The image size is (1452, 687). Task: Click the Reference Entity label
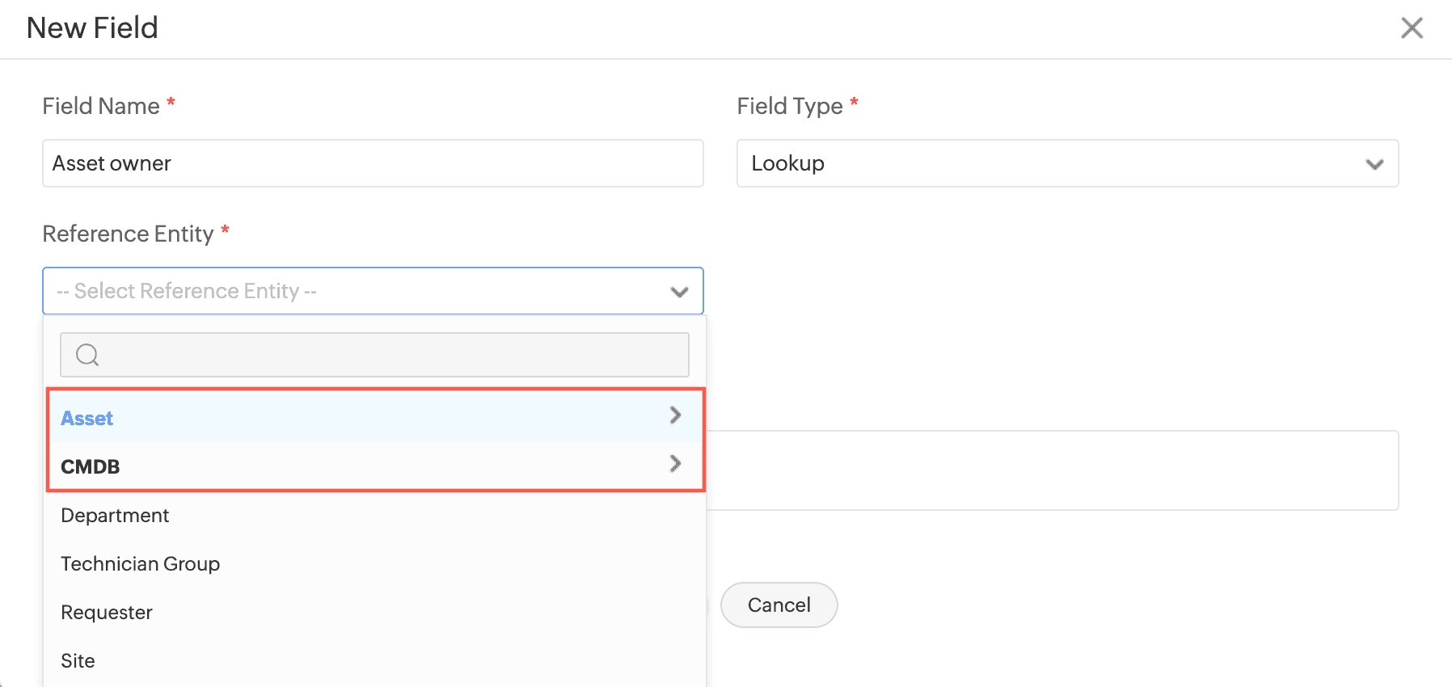coord(128,234)
